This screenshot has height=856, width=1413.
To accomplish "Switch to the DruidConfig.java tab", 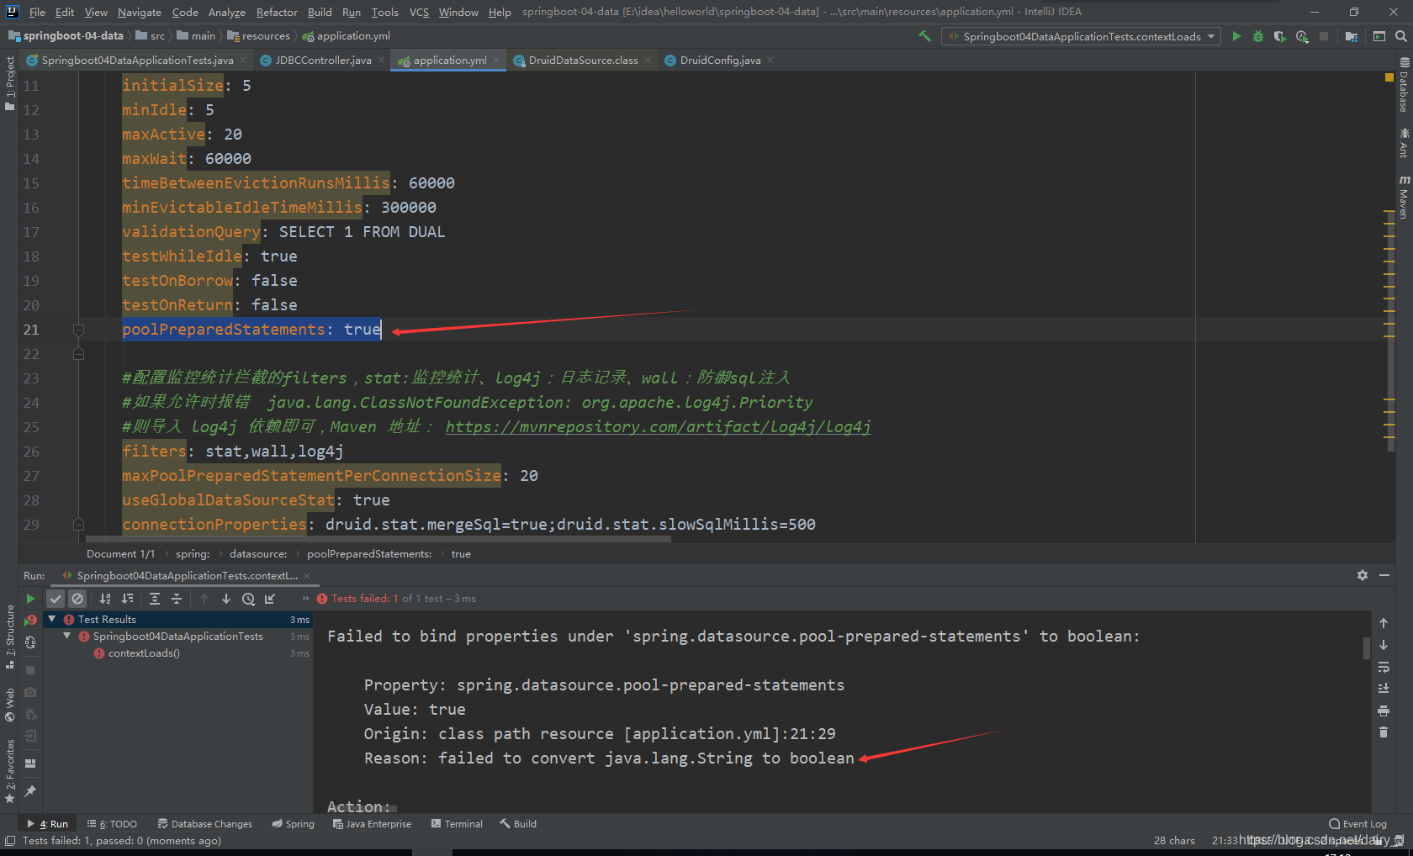I will [720, 60].
